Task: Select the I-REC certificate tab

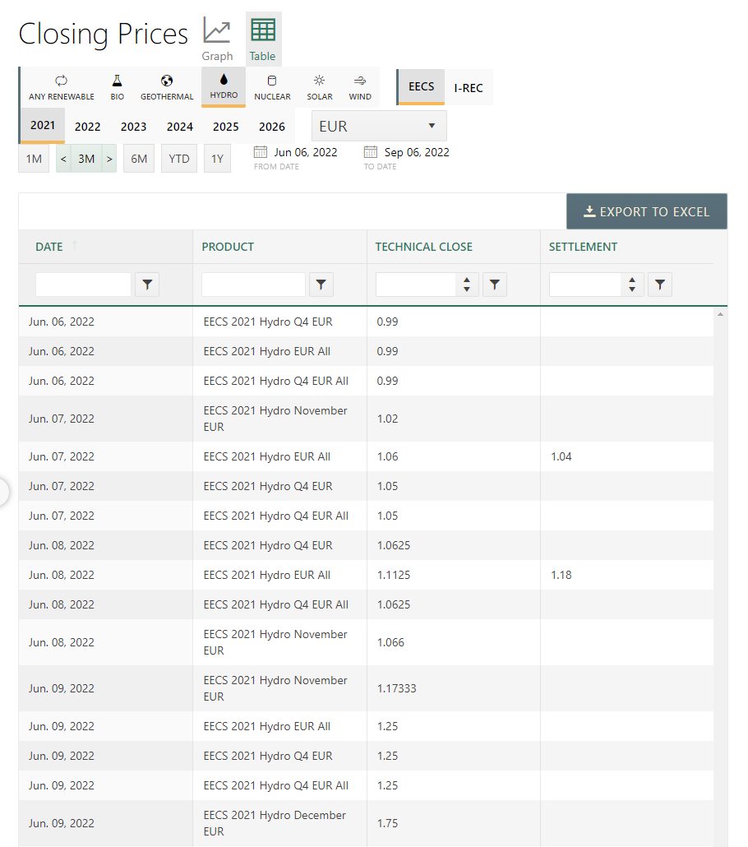Action: coord(469,87)
